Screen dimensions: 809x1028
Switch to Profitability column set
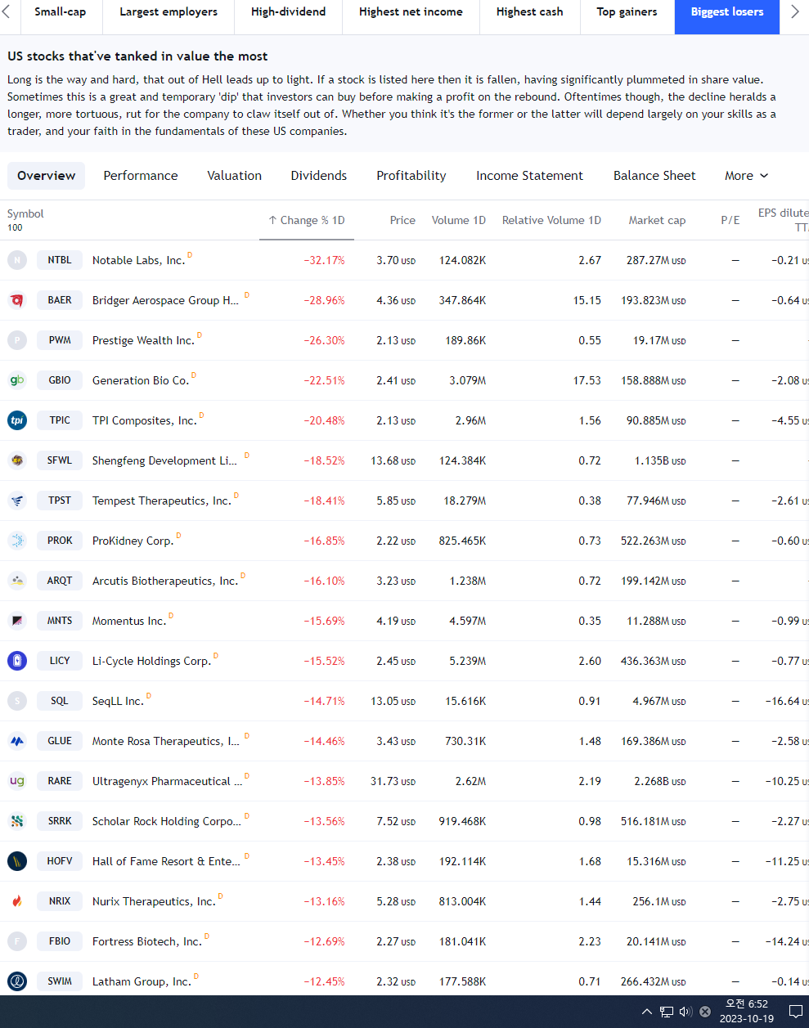pyautogui.click(x=411, y=176)
